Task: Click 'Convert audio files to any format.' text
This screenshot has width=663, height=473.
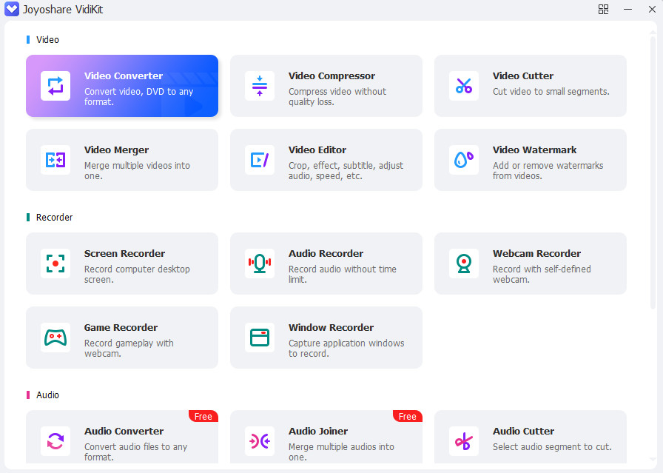Action: pos(135,452)
